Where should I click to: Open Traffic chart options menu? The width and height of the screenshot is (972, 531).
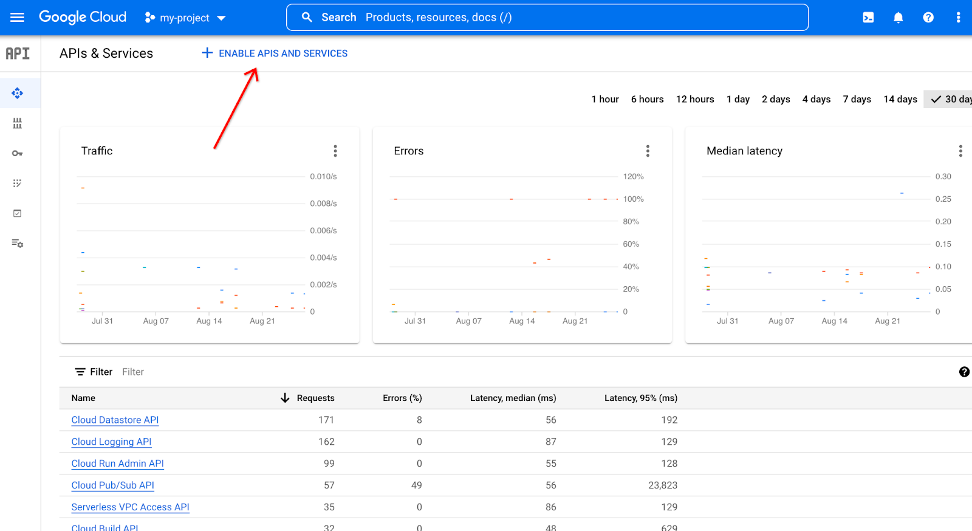pyautogui.click(x=335, y=151)
